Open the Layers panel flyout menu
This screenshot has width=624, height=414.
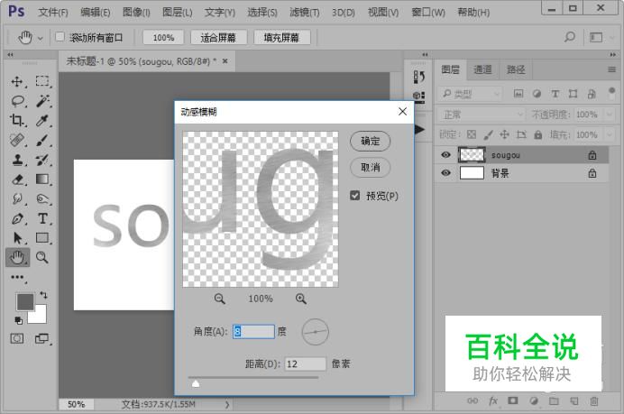tap(611, 69)
